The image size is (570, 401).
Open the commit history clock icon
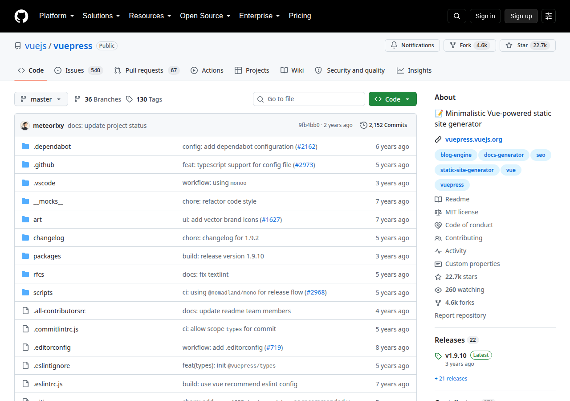364,125
